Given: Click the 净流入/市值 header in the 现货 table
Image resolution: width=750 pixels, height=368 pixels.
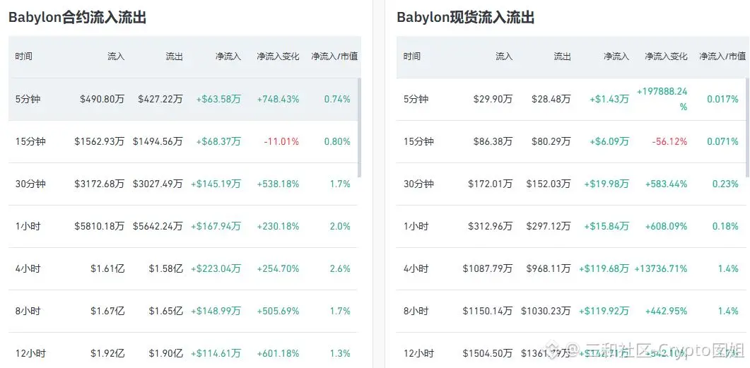Looking at the screenshot, I should pos(722,57).
